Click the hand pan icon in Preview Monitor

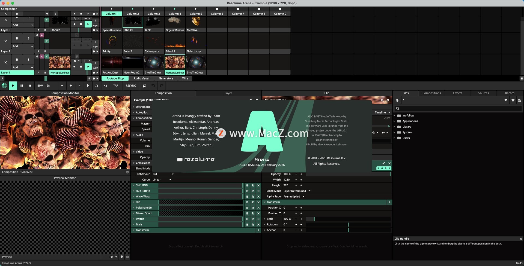122,257
